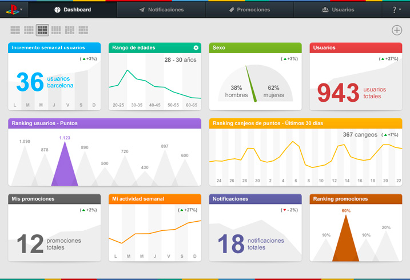Pick the fifth grid layout icon
Viewport: 410px width, 280px height.
pos(70,30)
